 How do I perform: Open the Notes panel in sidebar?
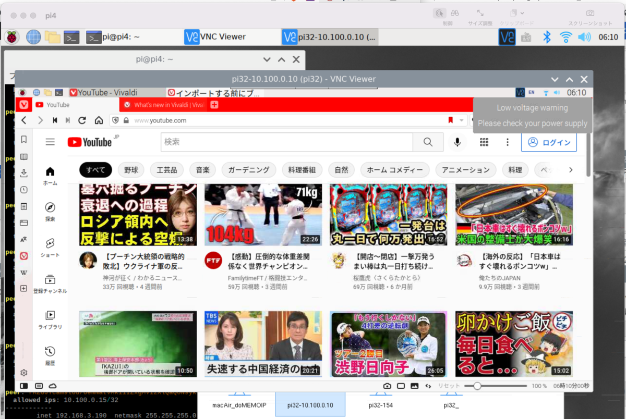click(x=24, y=206)
